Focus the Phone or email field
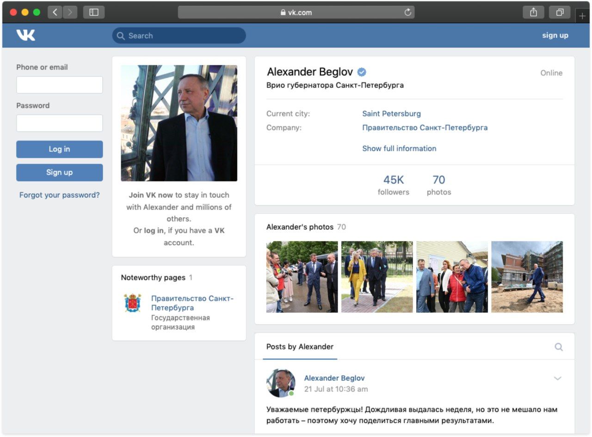 (60, 85)
